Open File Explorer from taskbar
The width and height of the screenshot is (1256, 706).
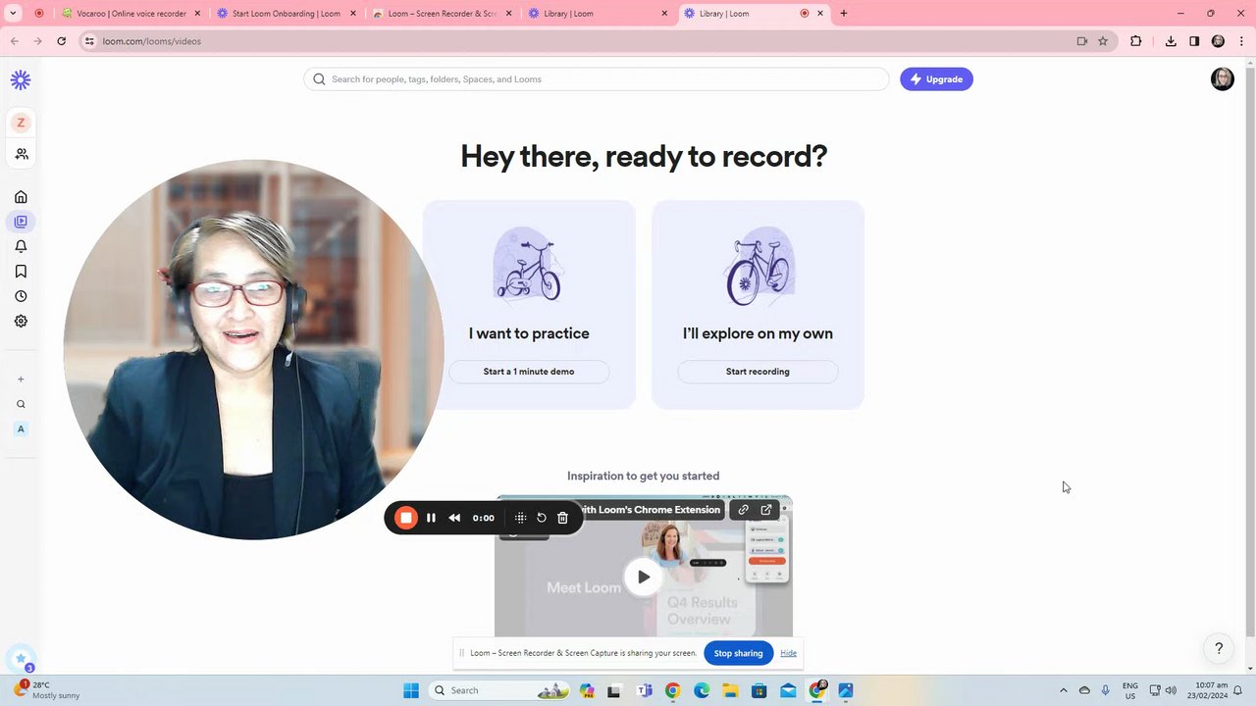click(730, 690)
